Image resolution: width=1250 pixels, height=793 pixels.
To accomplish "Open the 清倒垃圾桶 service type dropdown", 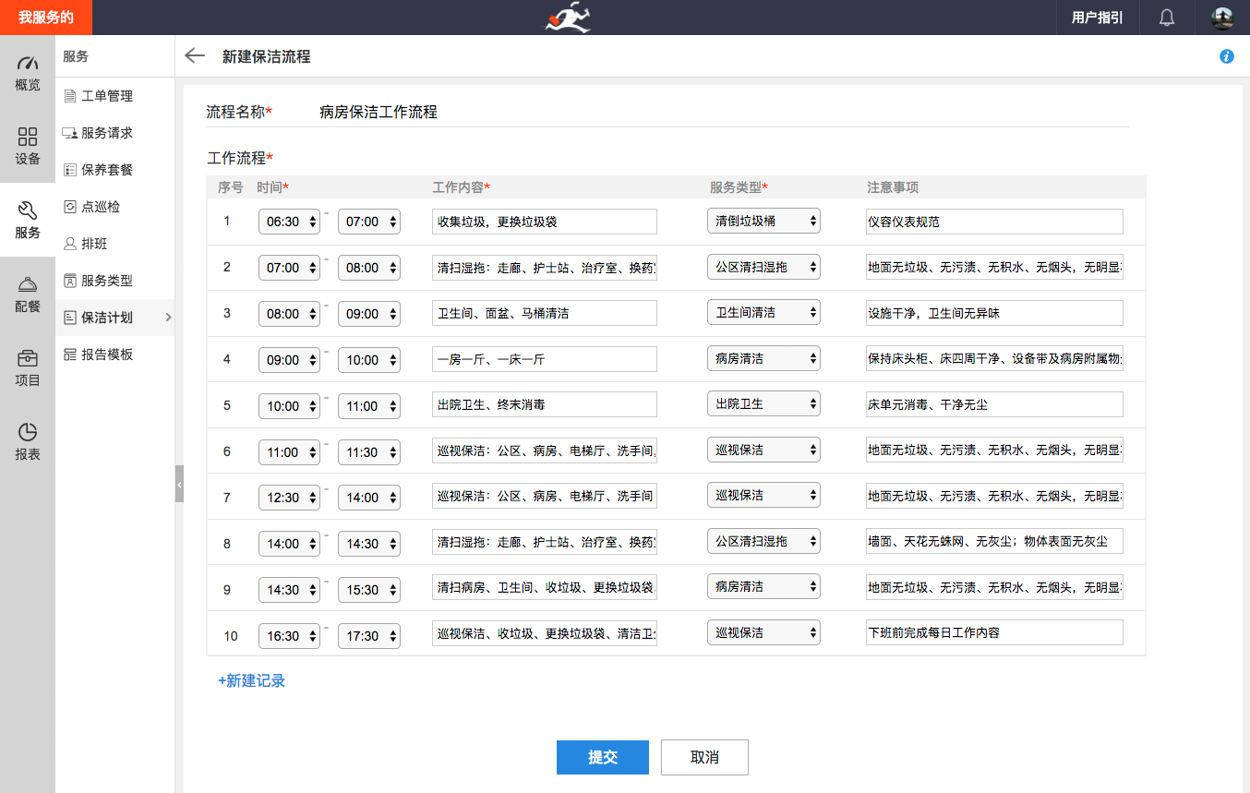I will [763, 221].
